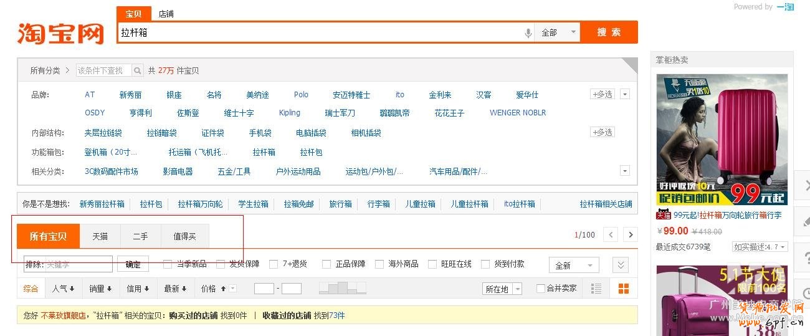
Task: Check the 货到付款 checkbox
Action: pos(485,264)
